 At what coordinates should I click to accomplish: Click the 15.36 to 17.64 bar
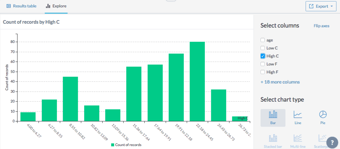click(134, 94)
